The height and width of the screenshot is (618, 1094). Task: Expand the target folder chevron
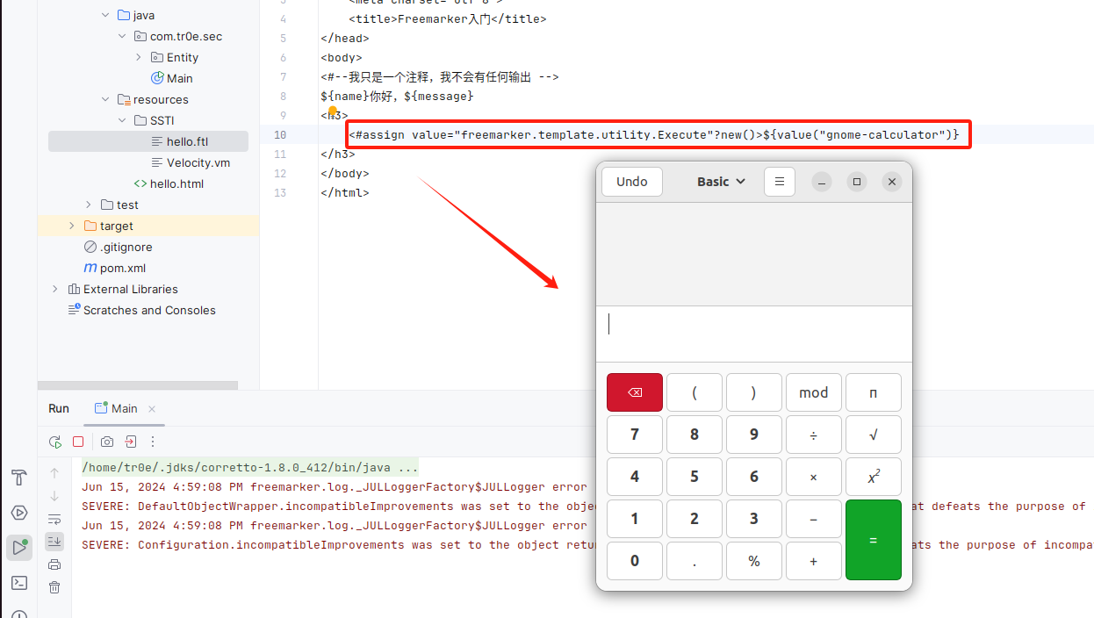[72, 226]
